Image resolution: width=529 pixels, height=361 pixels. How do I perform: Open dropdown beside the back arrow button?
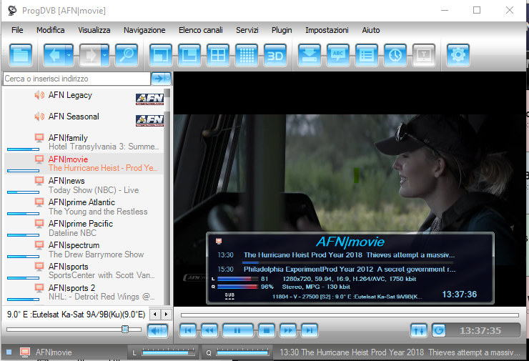(x=69, y=55)
